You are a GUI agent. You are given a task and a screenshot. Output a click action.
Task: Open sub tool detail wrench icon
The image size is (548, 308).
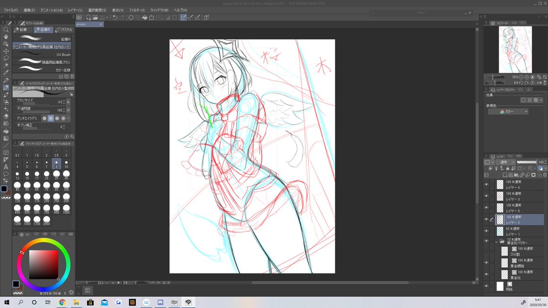point(72,136)
